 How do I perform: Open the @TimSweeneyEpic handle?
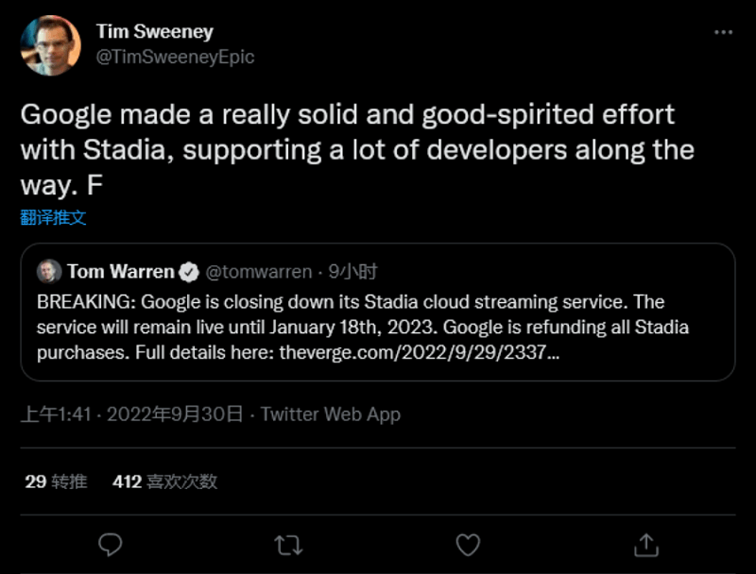click(x=175, y=57)
